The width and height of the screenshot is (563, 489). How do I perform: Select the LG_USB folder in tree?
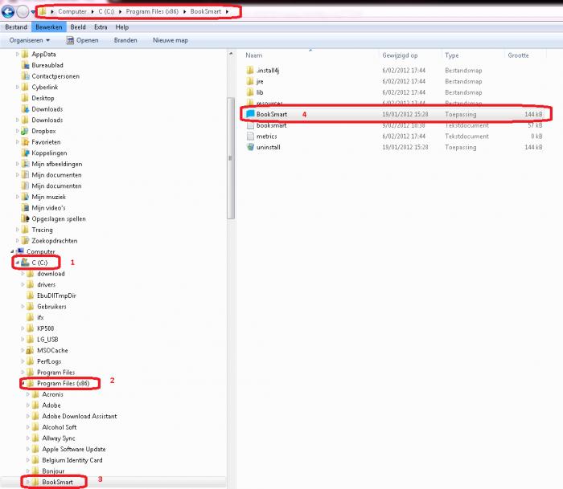pyautogui.click(x=47, y=339)
